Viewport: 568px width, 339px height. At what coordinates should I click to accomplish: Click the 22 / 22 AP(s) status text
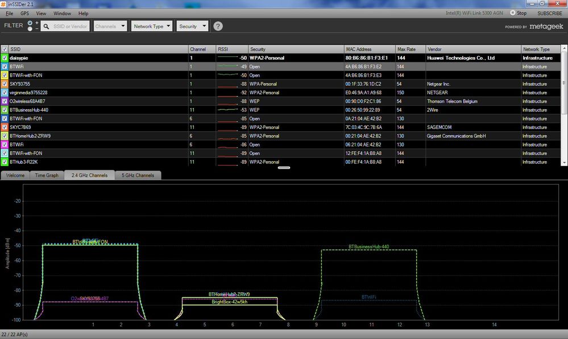click(x=14, y=334)
